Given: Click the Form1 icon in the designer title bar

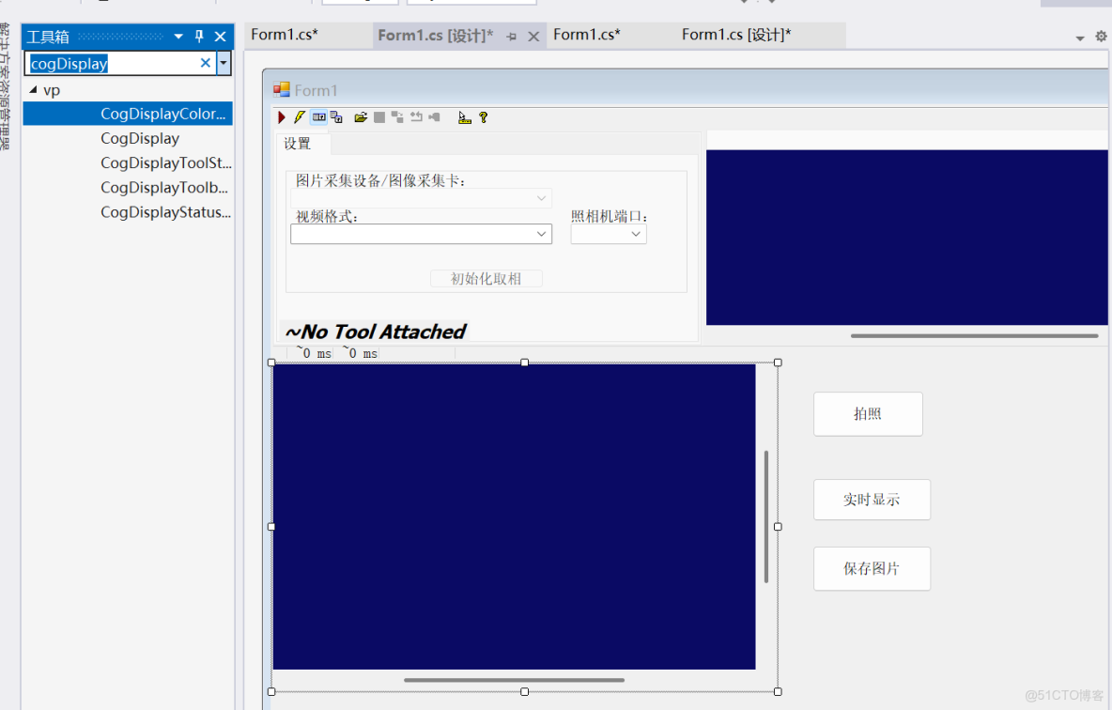Looking at the screenshot, I should coord(282,89).
